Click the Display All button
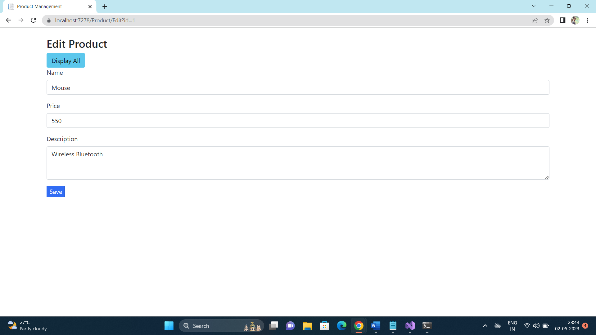This screenshot has width=596, height=335. point(66,60)
